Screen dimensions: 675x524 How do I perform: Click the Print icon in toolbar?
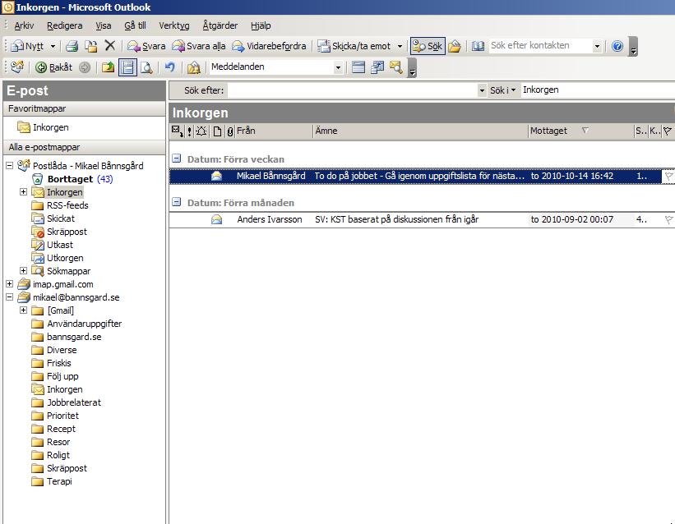[x=72, y=46]
